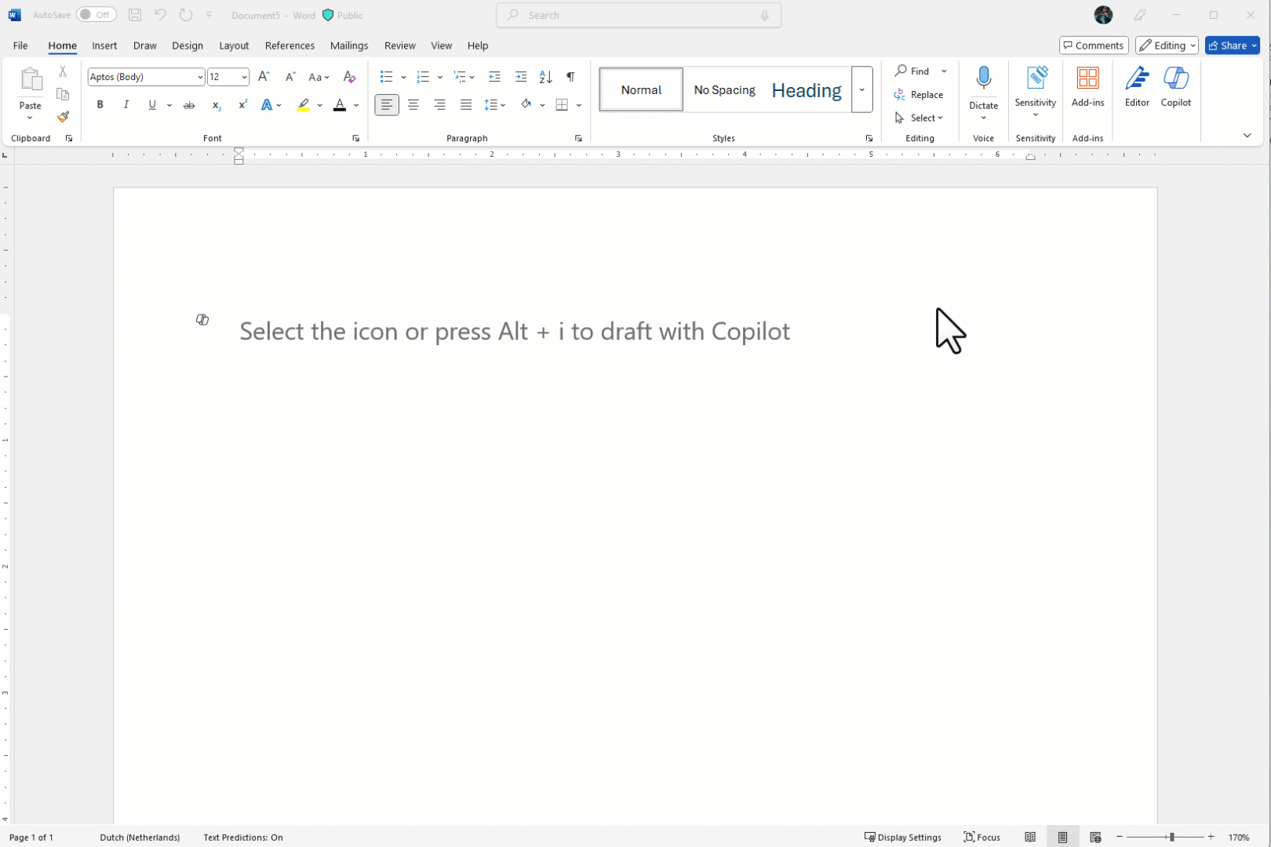Click the zoom slider in status bar
This screenshot has width=1271, height=847.
[1171, 838]
